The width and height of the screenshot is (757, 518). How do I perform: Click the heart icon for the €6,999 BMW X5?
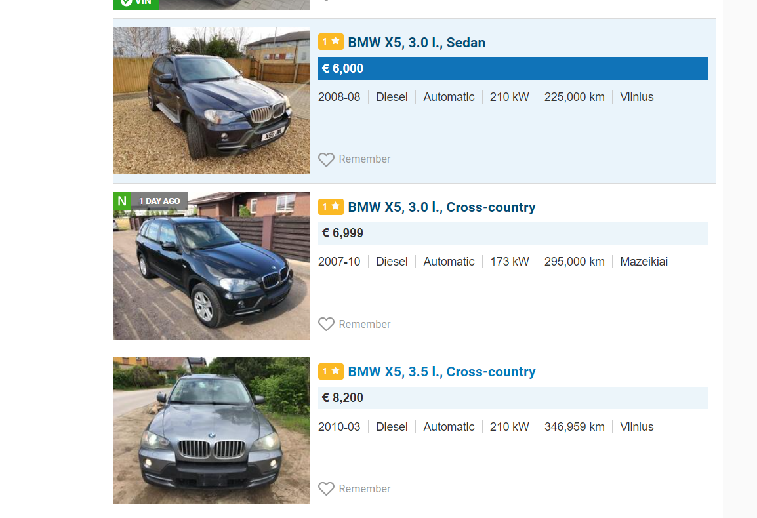click(x=327, y=324)
